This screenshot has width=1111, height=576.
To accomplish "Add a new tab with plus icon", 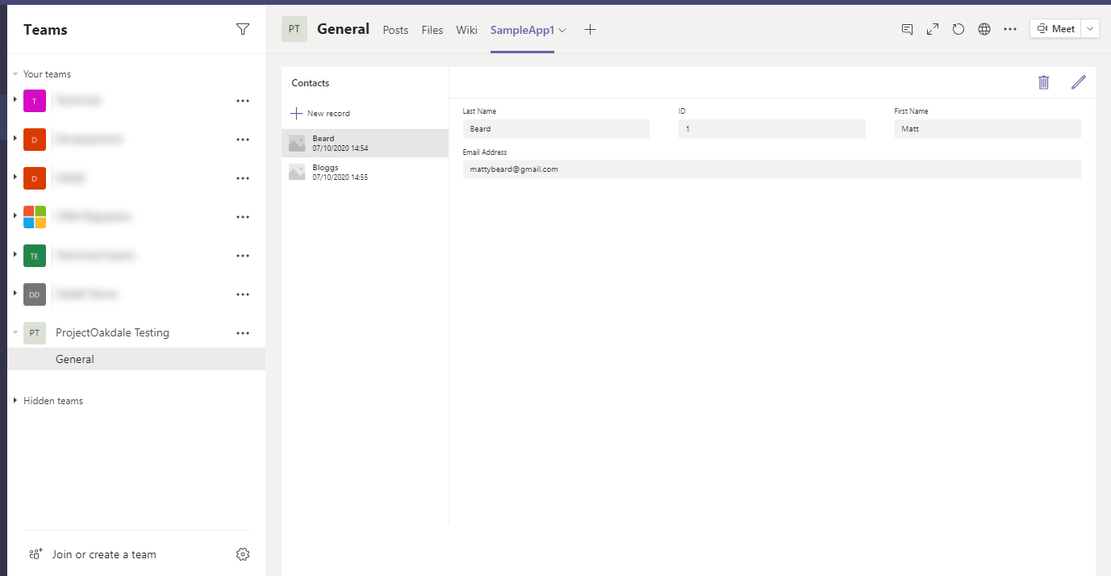I will point(590,29).
